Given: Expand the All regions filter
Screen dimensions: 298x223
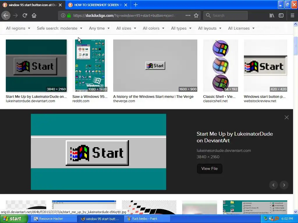Looking at the screenshot, I should point(18,28).
